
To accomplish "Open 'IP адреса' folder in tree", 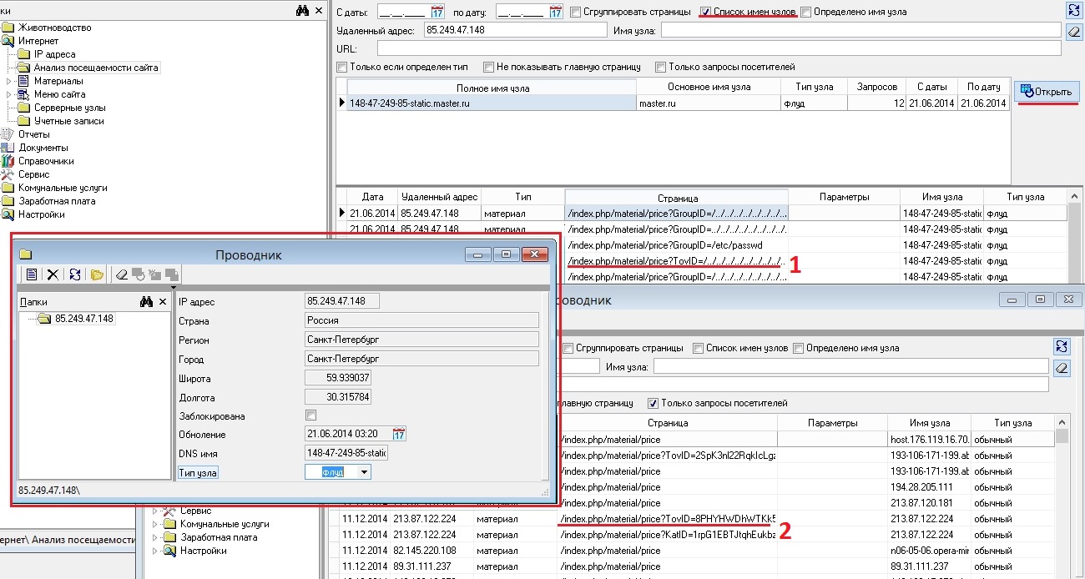I will click(54, 54).
